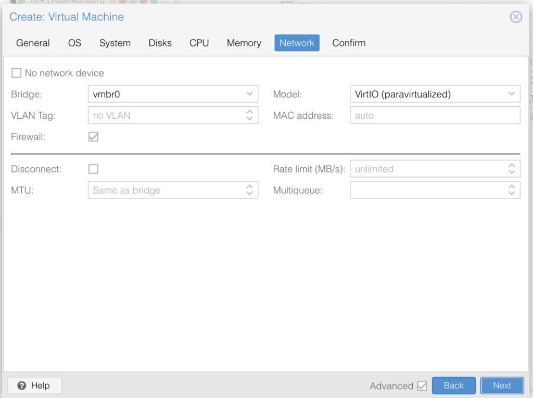Focus the Multiqueue input field

click(427, 190)
